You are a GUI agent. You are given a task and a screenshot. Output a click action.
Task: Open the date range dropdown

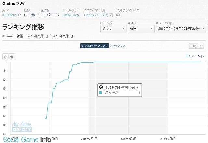pos(181,29)
